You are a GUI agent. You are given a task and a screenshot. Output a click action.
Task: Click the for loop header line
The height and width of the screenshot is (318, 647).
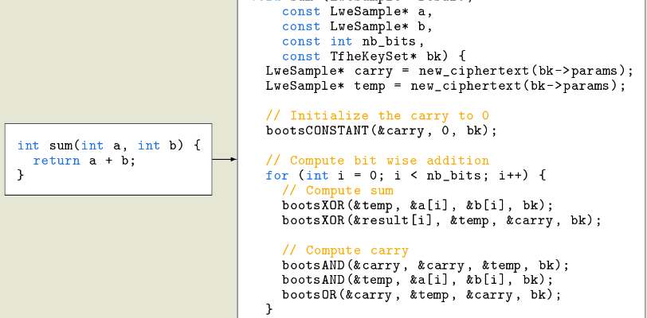click(406, 176)
